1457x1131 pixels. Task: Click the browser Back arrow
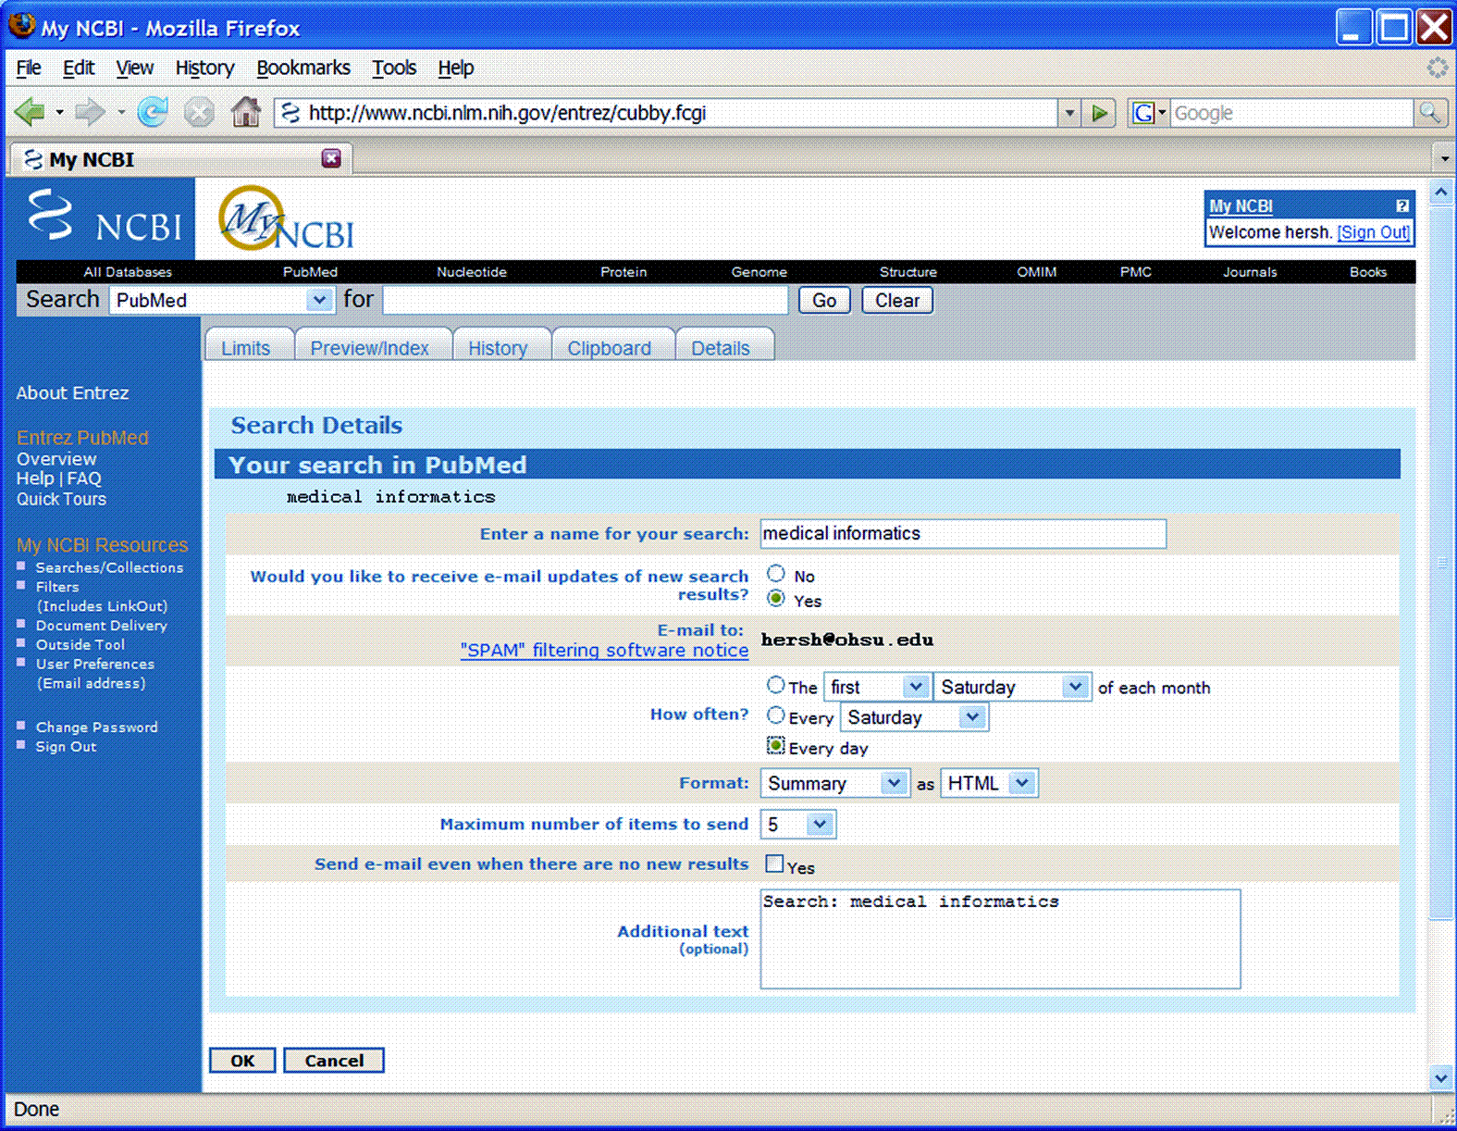click(x=30, y=113)
